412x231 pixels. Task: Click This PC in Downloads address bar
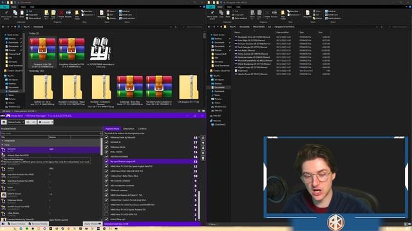pos(27,27)
